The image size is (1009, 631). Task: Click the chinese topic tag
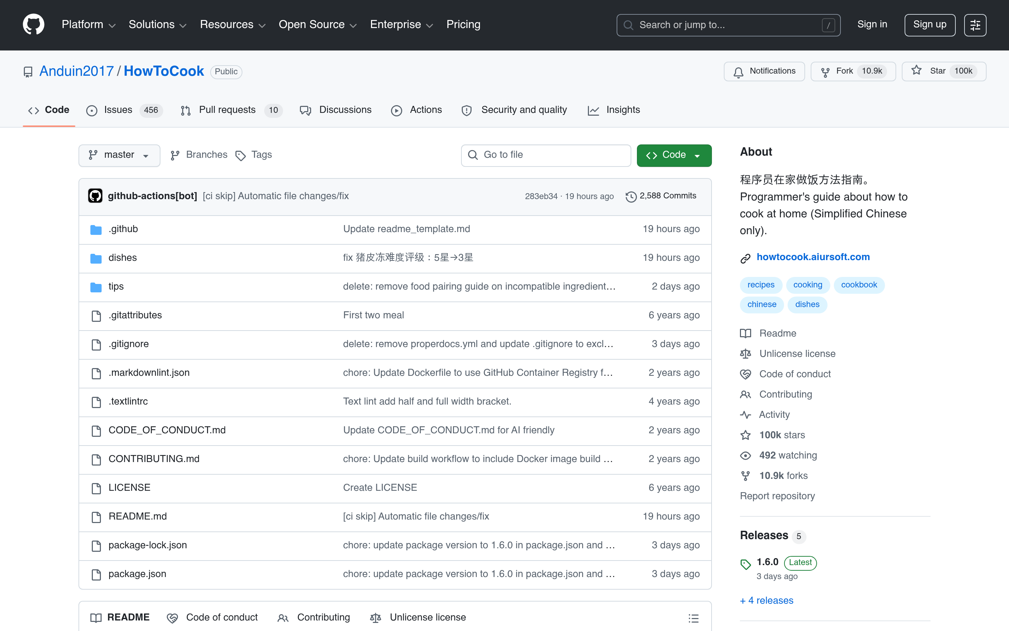[762, 305]
